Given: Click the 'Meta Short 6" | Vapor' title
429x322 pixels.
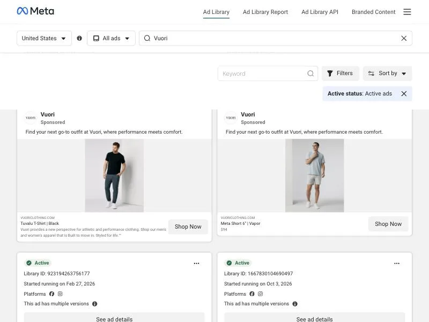Looking at the screenshot, I should 240,223.
